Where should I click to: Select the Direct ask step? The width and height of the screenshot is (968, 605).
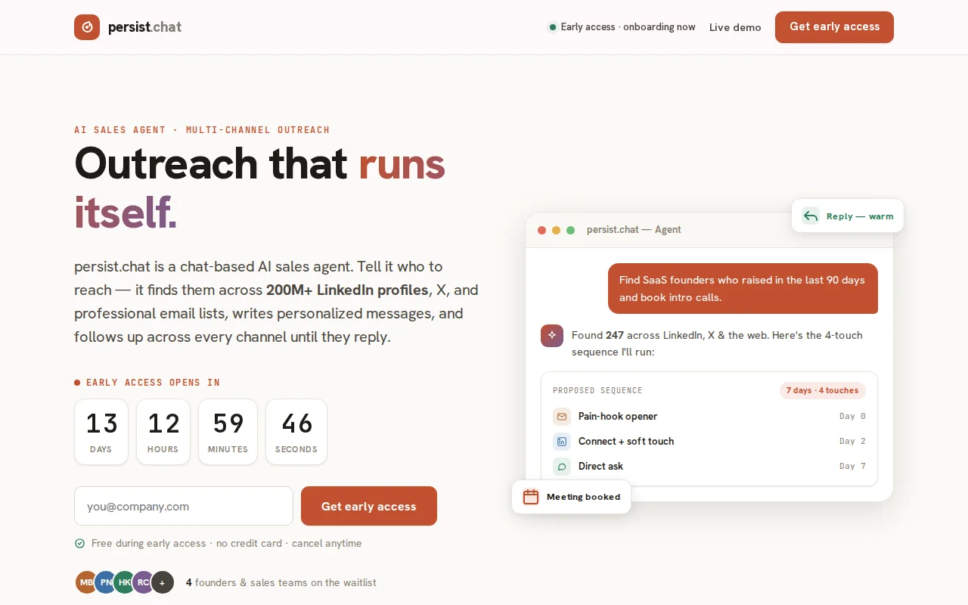pos(709,467)
